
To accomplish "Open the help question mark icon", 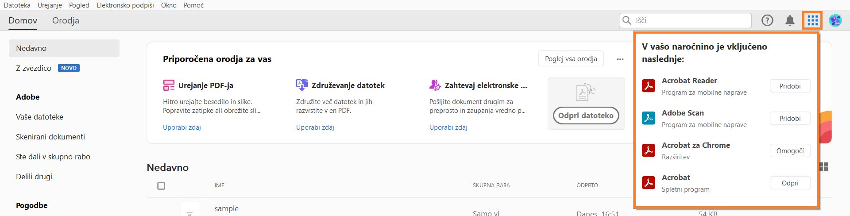I will click(x=767, y=20).
